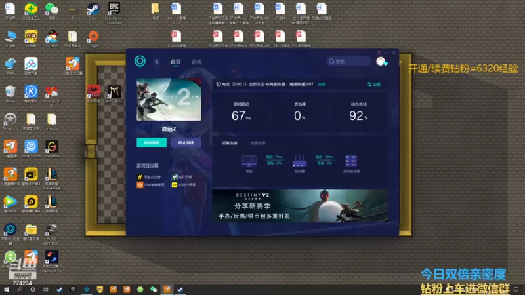Image resolution: width=525 pixels, height=295 pixels.
Task: Select the 设备连接 device connection tab
Action: (x=229, y=143)
